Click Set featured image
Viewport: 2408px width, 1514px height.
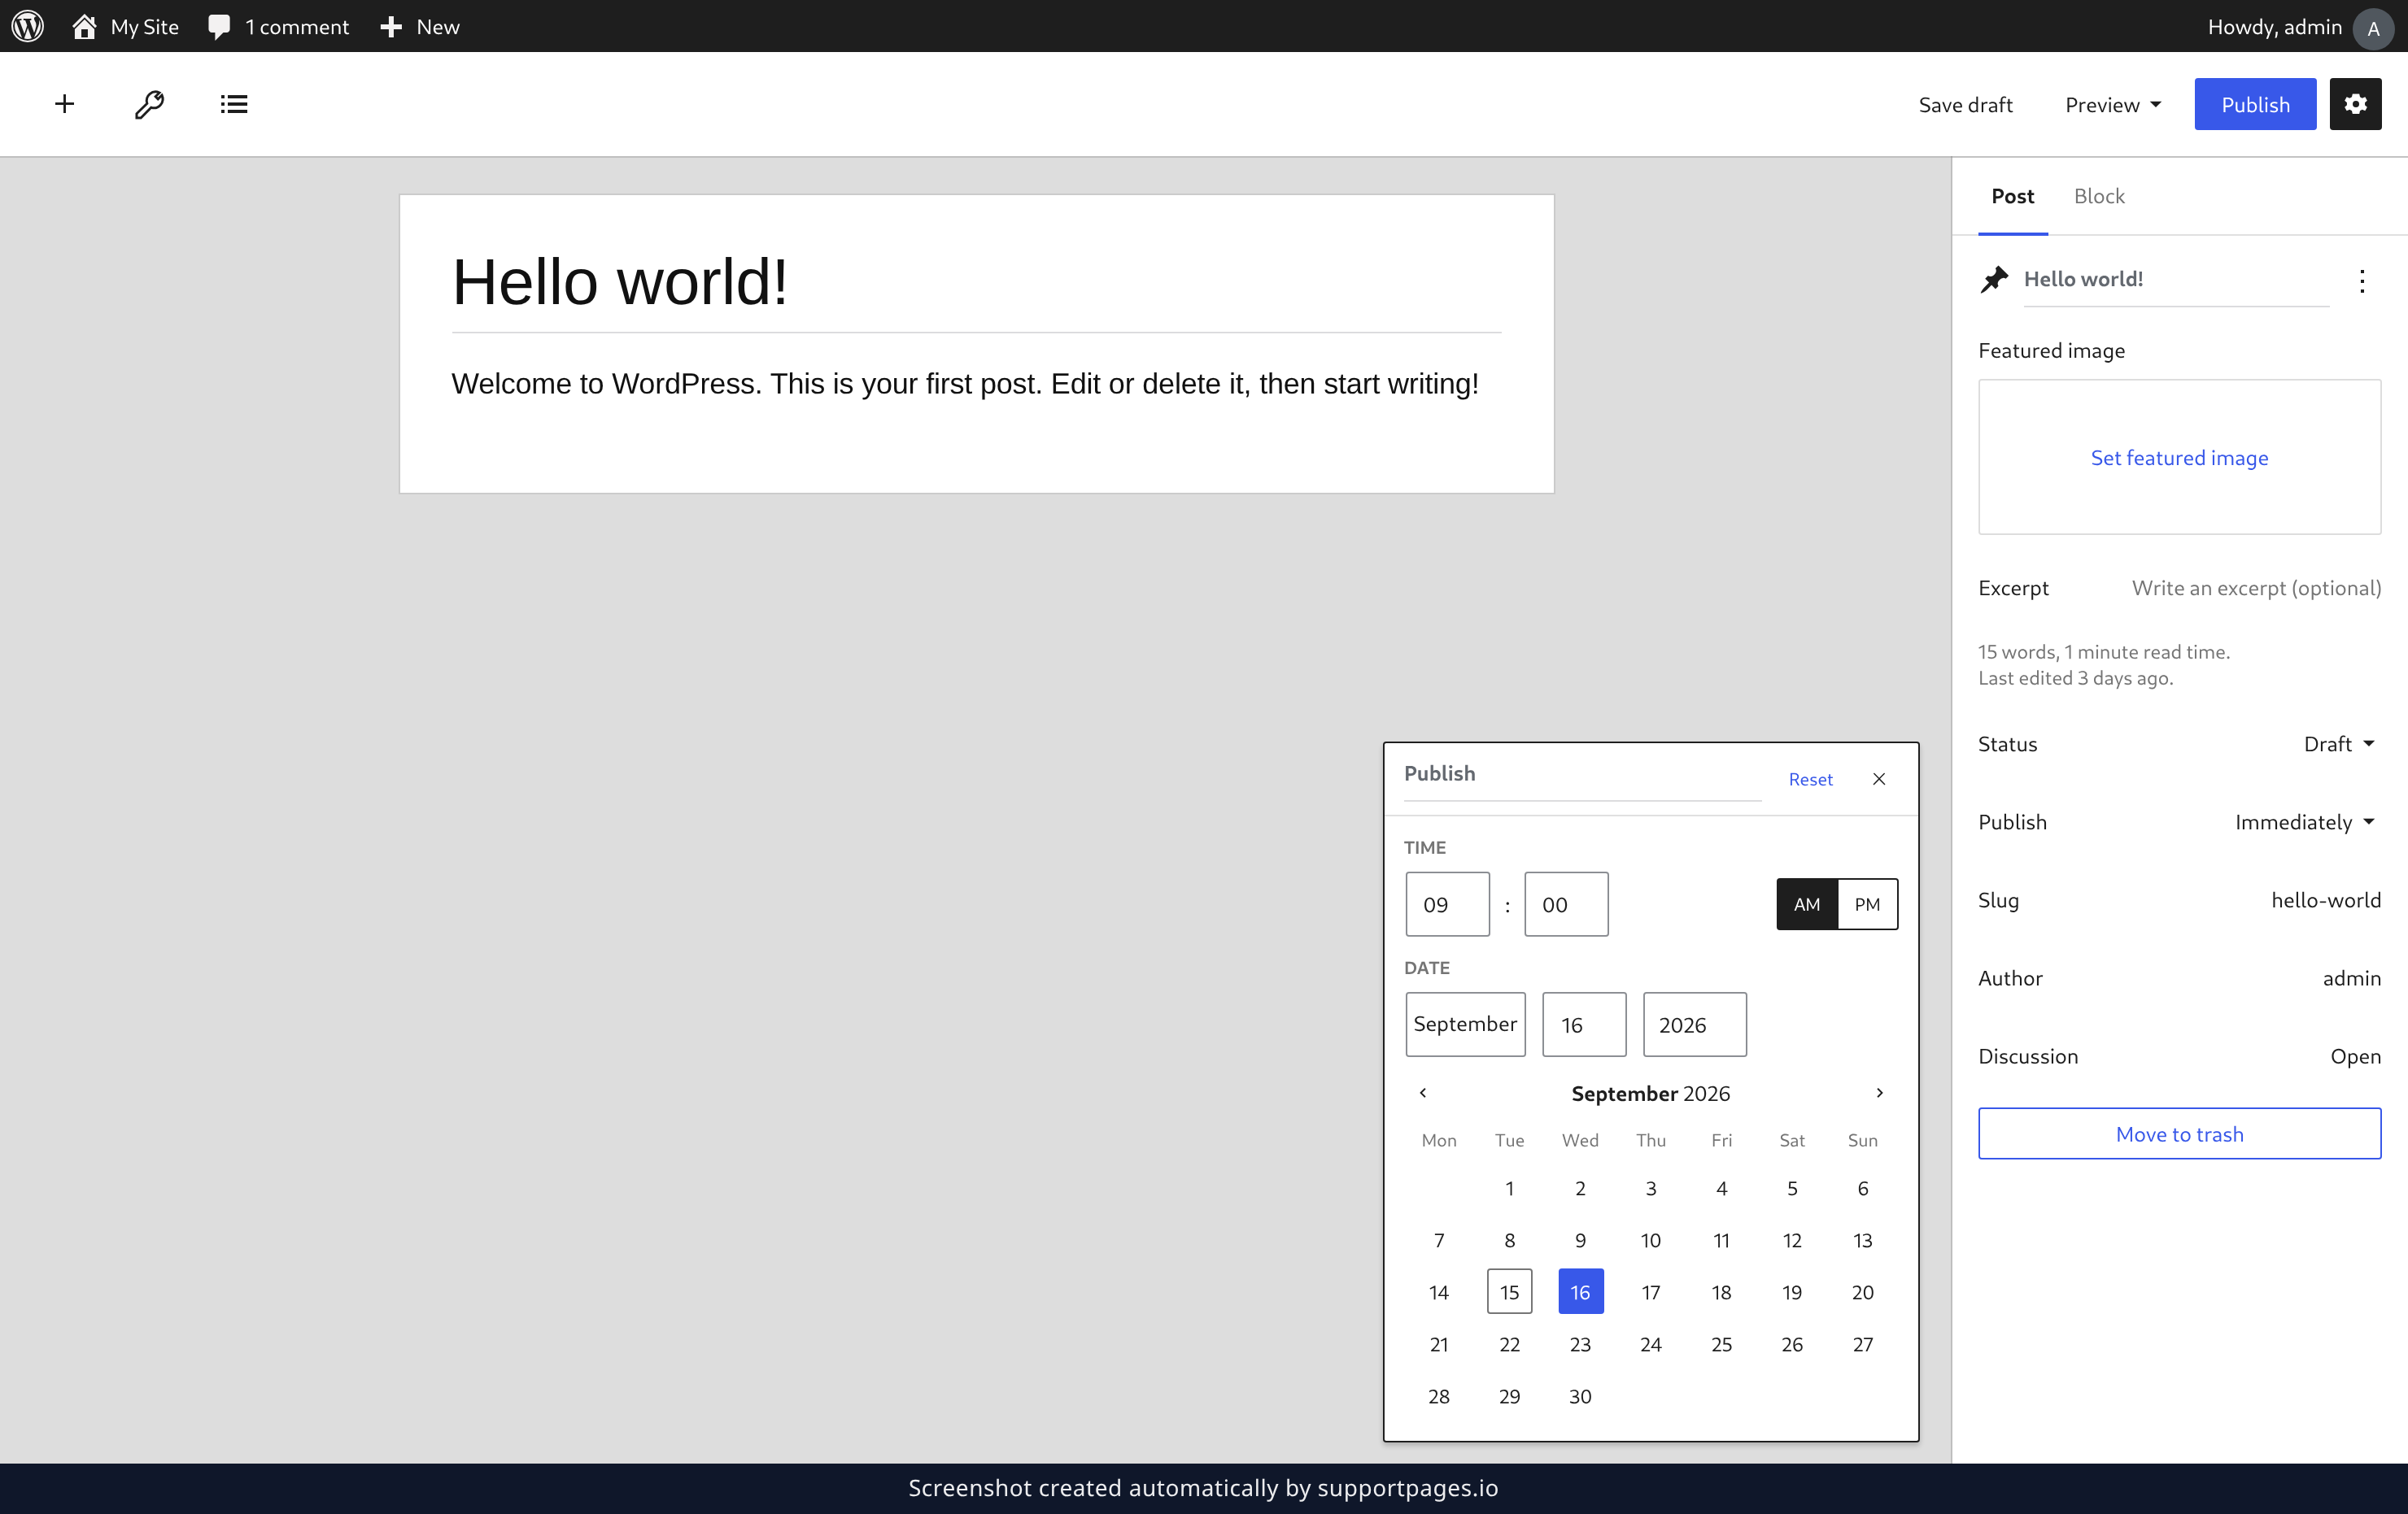(2179, 457)
